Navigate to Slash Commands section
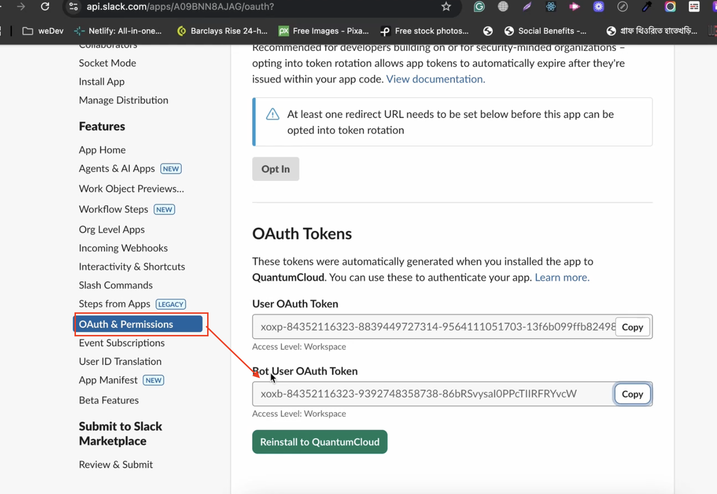The height and width of the screenshot is (494, 717). [116, 285]
